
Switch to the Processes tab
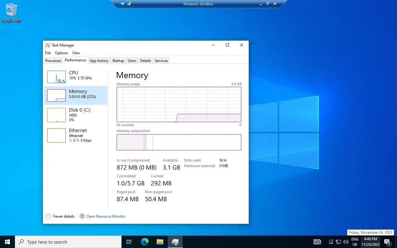tap(53, 61)
